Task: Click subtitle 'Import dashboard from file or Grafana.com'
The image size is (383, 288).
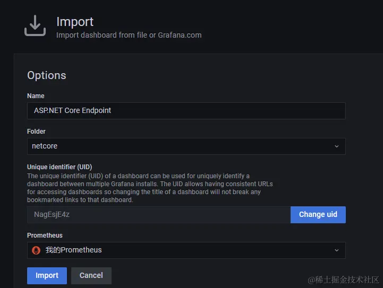Action: pos(129,35)
